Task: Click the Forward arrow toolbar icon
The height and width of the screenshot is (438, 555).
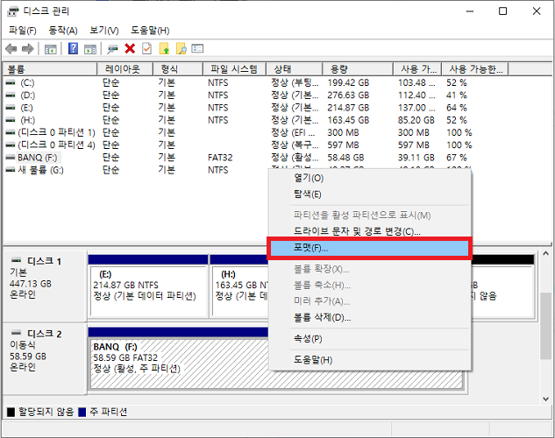Action: [x=27, y=49]
